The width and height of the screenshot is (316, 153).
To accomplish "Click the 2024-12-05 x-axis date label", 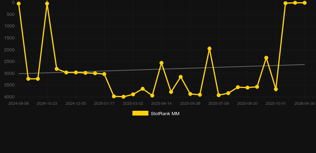I will pos(76,104).
